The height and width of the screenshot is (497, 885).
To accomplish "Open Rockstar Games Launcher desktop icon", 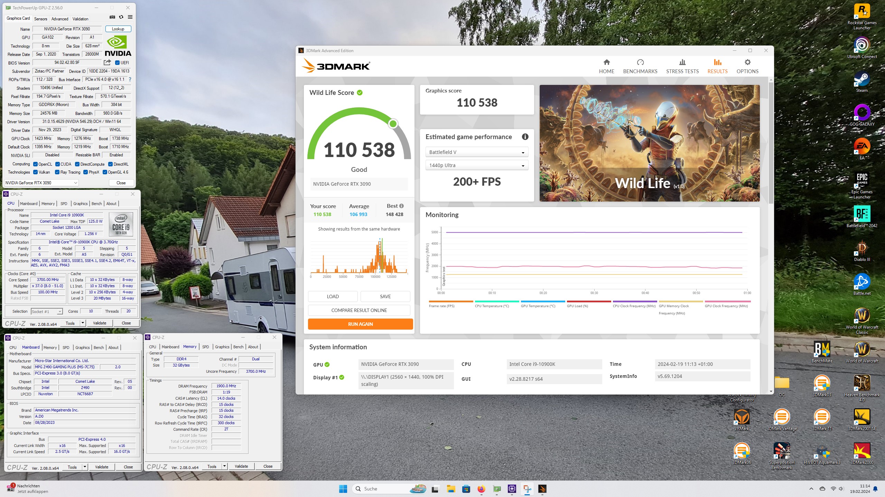I will tap(862, 17).
